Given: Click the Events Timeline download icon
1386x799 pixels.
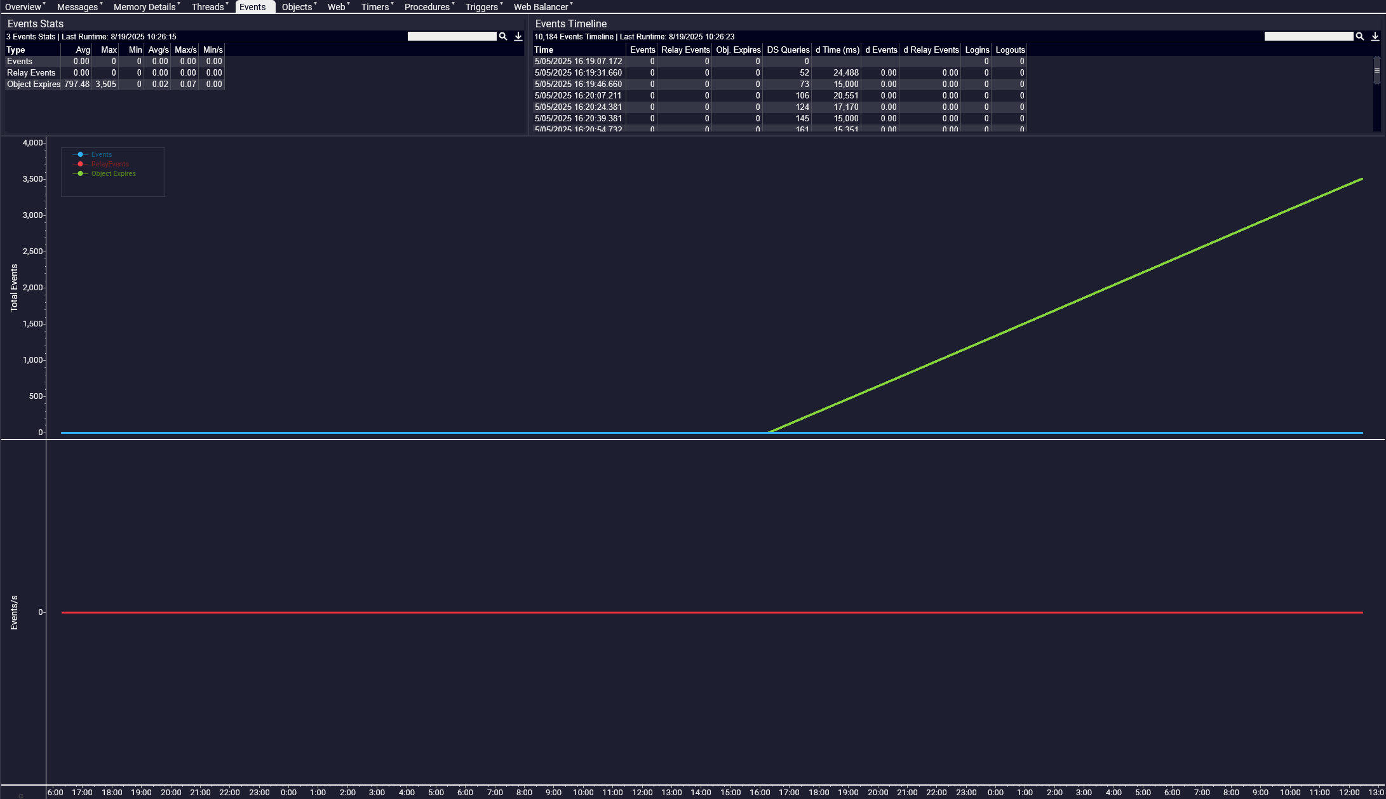Looking at the screenshot, I should click(1375, 37).
